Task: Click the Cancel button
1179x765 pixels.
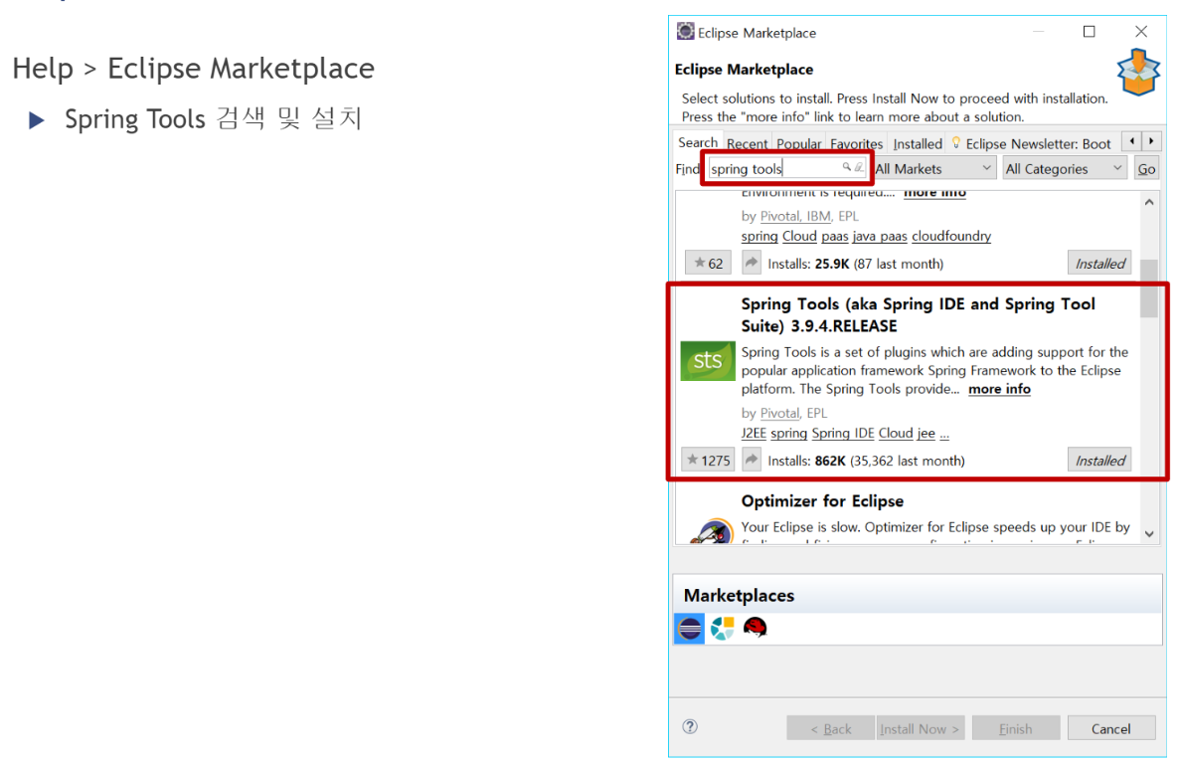Action: coord(1110,728)
